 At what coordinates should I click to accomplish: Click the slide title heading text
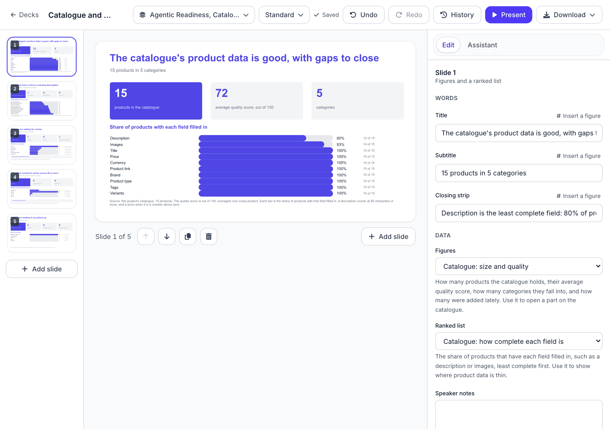(244, 58)
